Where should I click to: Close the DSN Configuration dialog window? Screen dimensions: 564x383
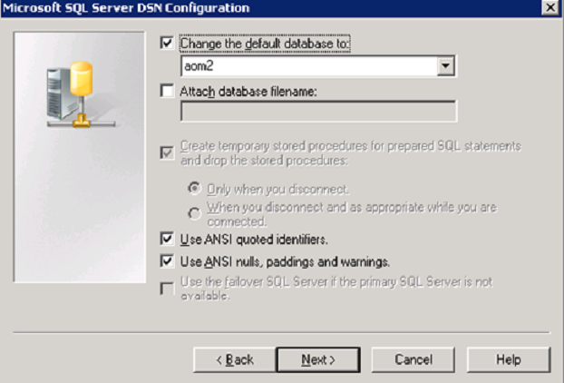(x=550, y=7)
